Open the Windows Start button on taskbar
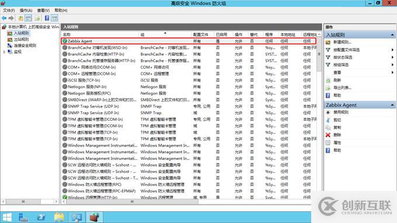This screenshot has width=397, height=223. [x=7, y=217]
